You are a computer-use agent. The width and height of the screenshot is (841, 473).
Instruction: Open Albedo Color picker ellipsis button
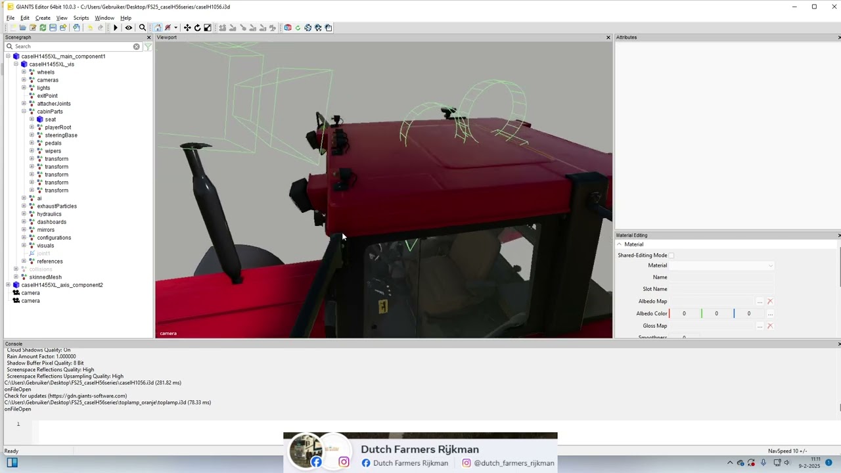tap(770, 313)
